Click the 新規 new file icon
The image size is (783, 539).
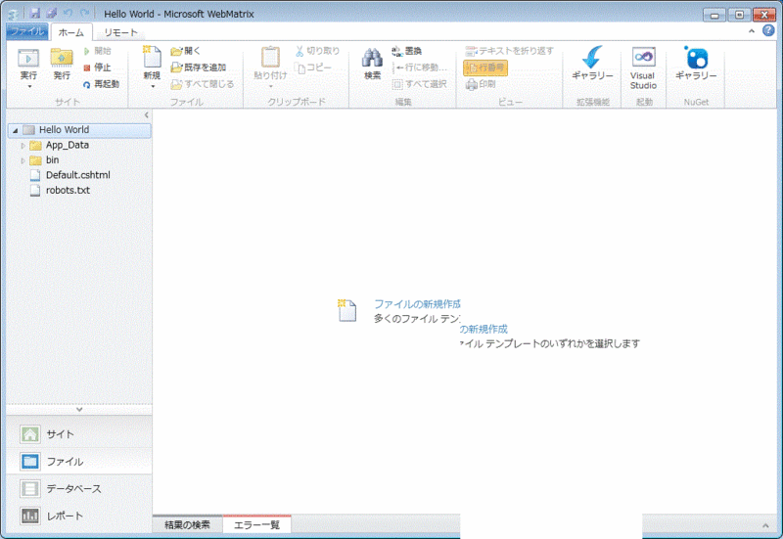coord(152,58)
